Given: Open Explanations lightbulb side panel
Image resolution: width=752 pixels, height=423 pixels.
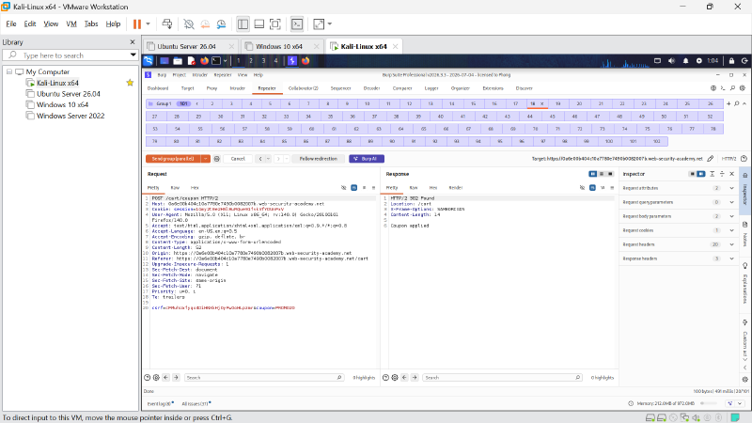Looking at the screenshot, I should pyautogui.click(x=744, y=266).
